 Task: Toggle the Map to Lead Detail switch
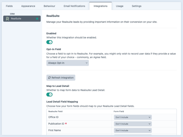point(49,95)
